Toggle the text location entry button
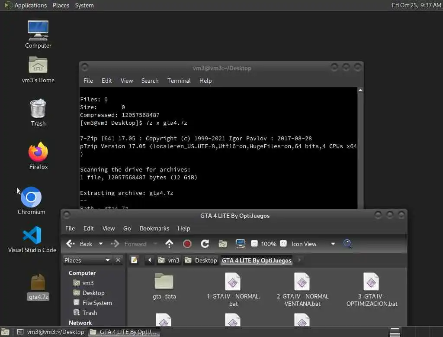The height and width of the screenshot is (337, 443). click(x=135, y=260)
